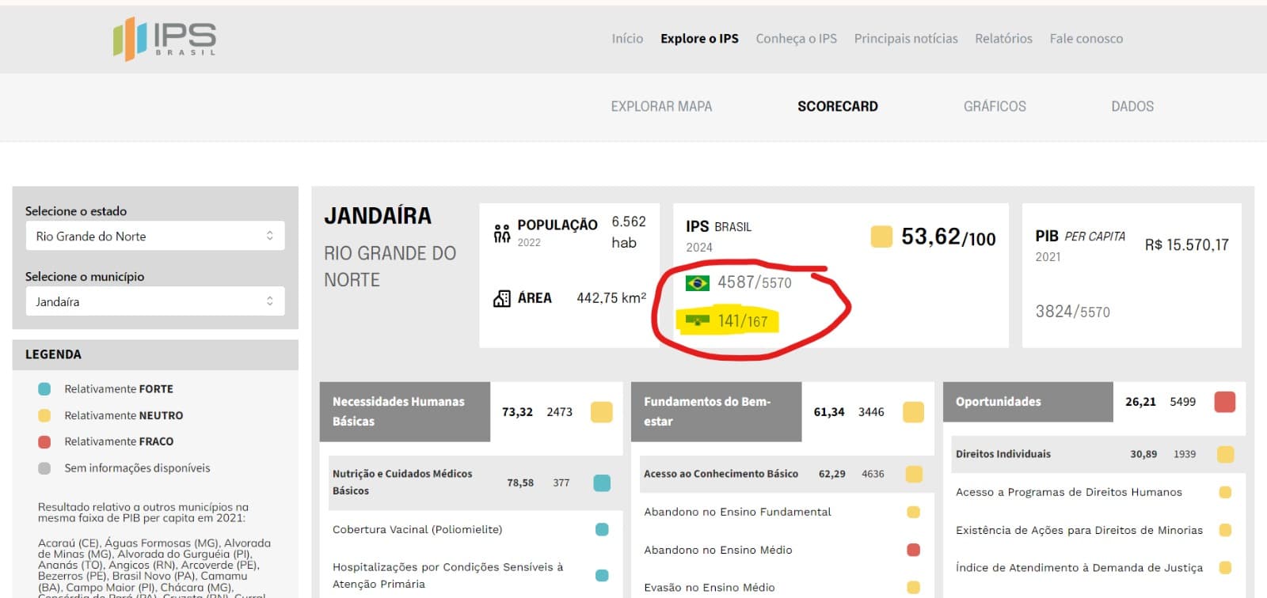Open Conheça o IPS page
The width and height of the screenshot is (1267, 598).
pyautogui.click(x=796, y=38)
